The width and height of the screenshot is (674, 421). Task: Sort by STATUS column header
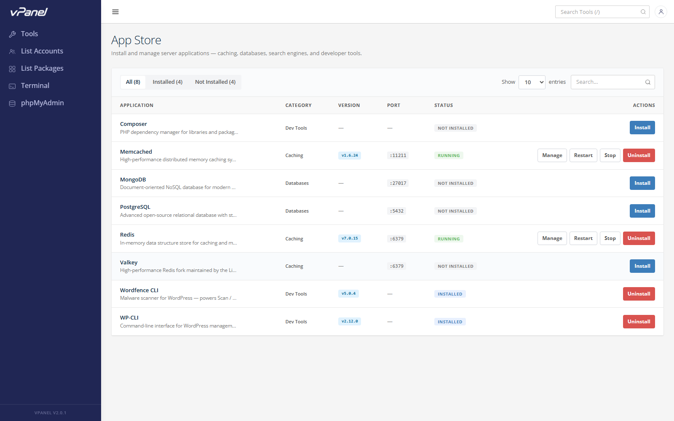444,105
